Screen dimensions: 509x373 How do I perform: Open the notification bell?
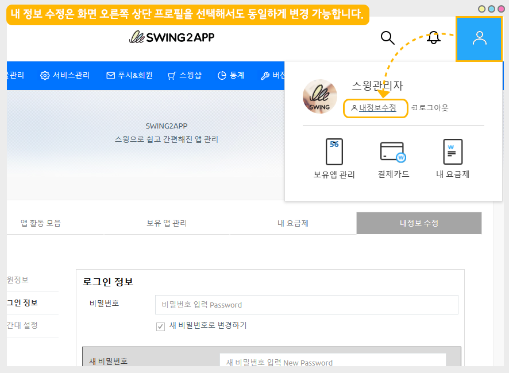(434, 38)
